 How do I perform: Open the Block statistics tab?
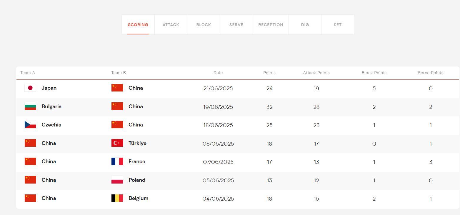pyautogui.click(x=204, y=25)
